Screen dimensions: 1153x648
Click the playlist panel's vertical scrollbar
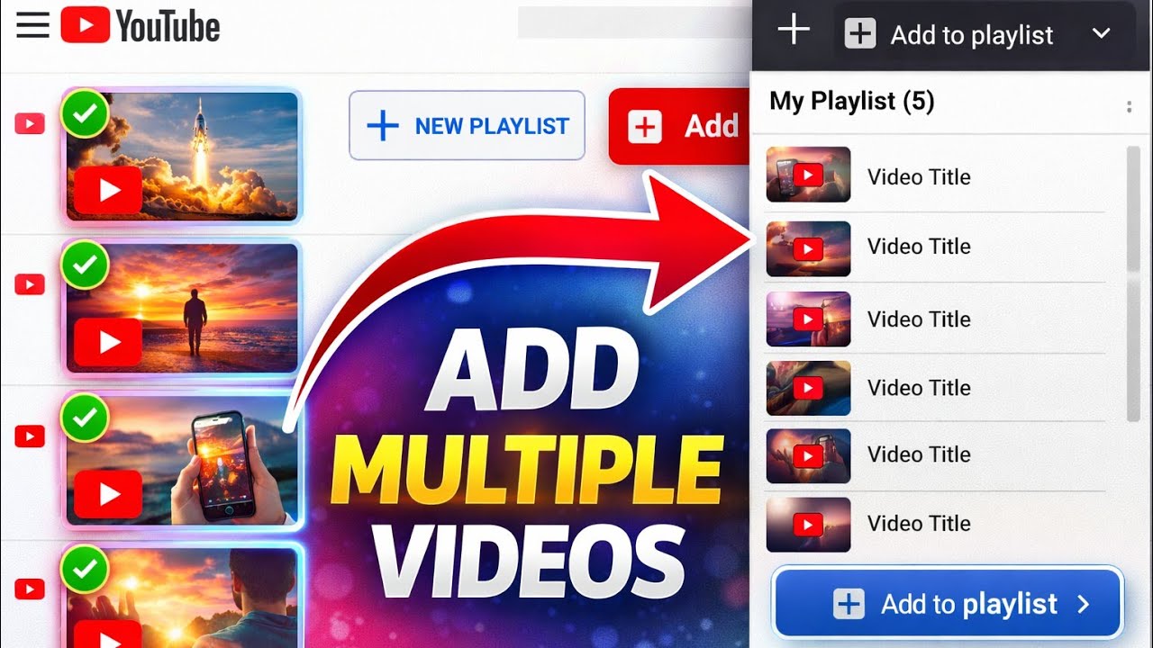click(x=1133, y=283)
